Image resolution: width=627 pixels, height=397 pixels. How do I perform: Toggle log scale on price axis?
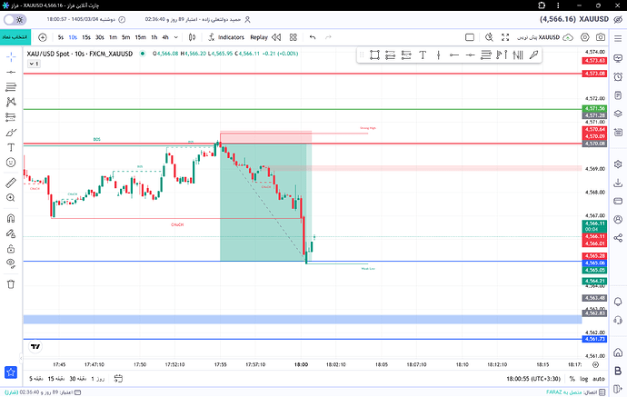pos(584,379)
